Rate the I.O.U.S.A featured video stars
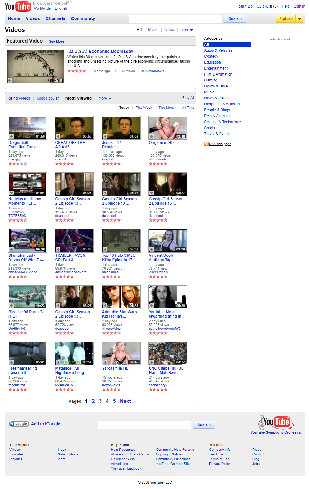Screen dimensions: 310x489 (x=77, y=71)
